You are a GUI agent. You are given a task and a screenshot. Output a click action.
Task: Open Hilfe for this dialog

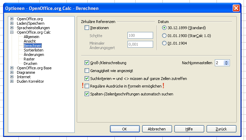pyautogui.click(x=189, y=129)
